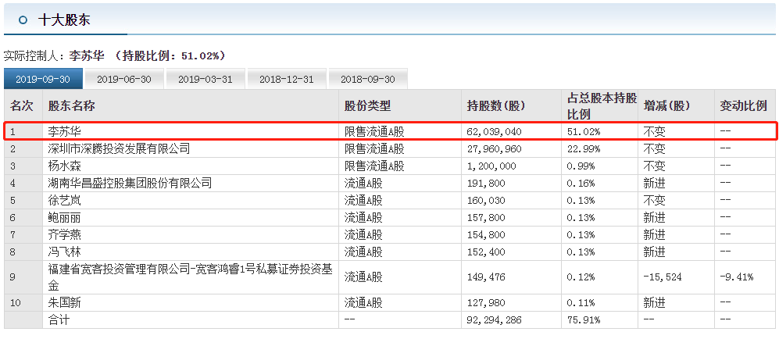Click share count 27,960,960
Image resolution: width=779 pixels, height=339 pixels.
[495, 149]
